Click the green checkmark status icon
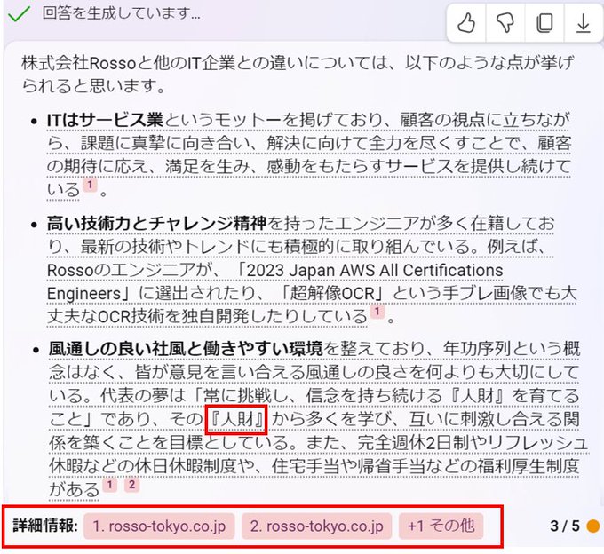The width and height of the screenshot is (604, 554). coord(19,13)
